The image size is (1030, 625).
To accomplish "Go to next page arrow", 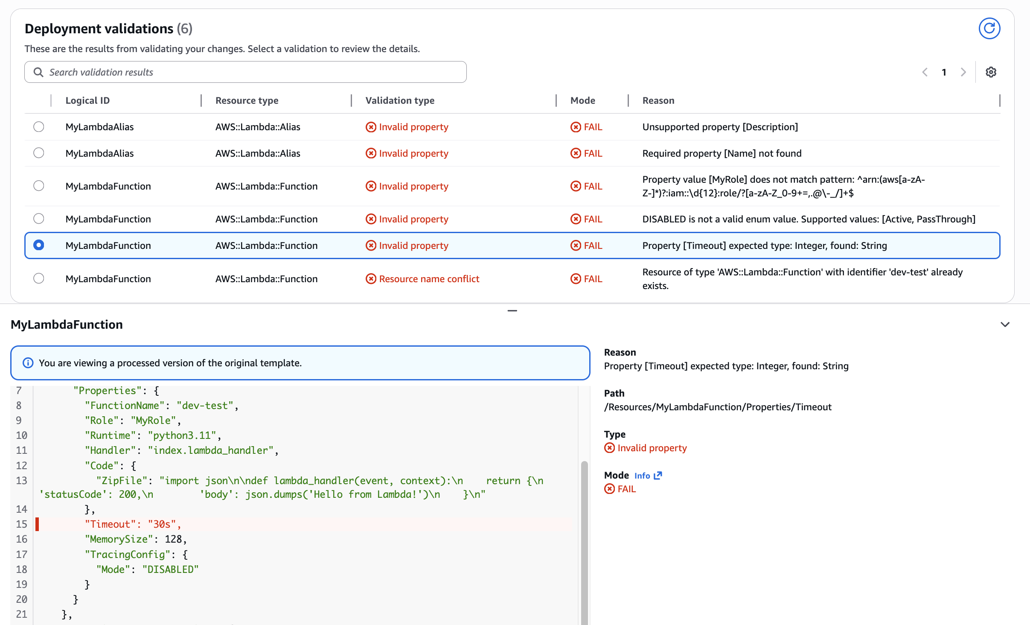I will [x=963, y=72].
